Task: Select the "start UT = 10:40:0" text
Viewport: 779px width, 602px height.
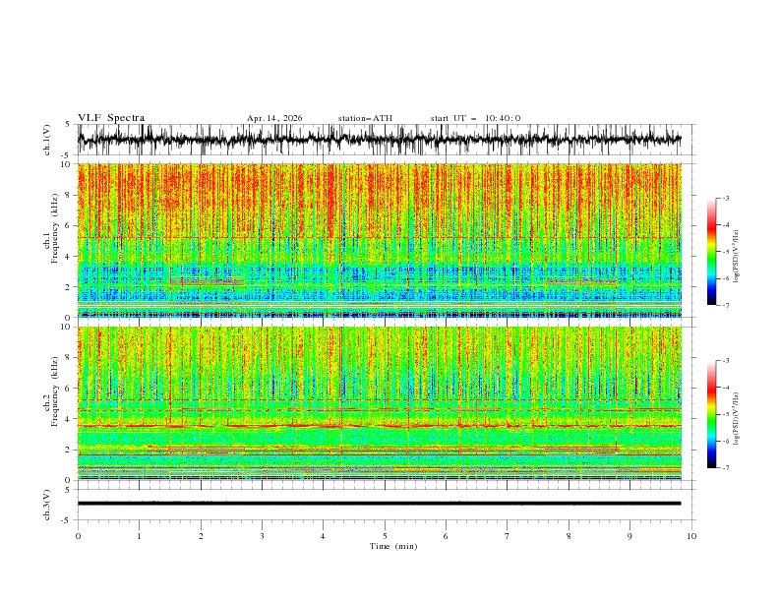Action: [475, 118]
